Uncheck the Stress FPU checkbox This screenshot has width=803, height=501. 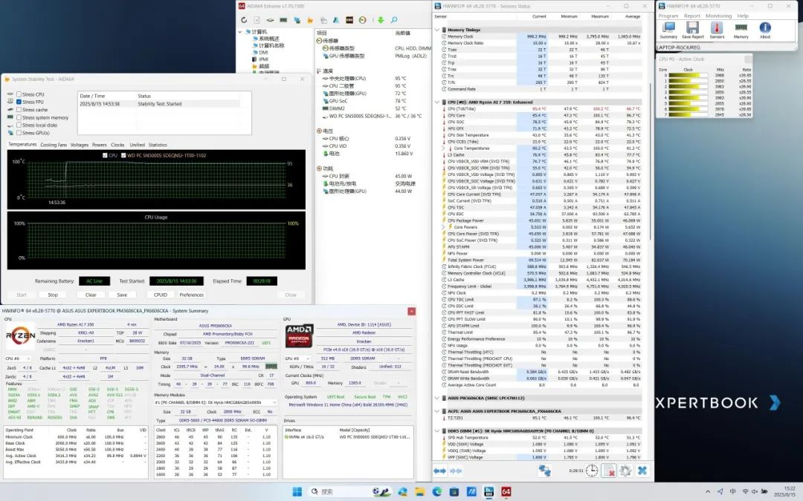point(19,102)
